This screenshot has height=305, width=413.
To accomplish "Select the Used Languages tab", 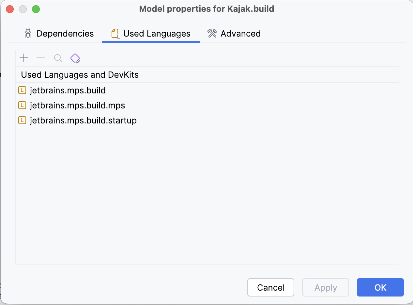I will [151, 34].
